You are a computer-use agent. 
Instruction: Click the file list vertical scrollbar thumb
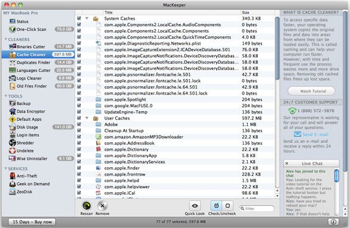pos(277,48)
